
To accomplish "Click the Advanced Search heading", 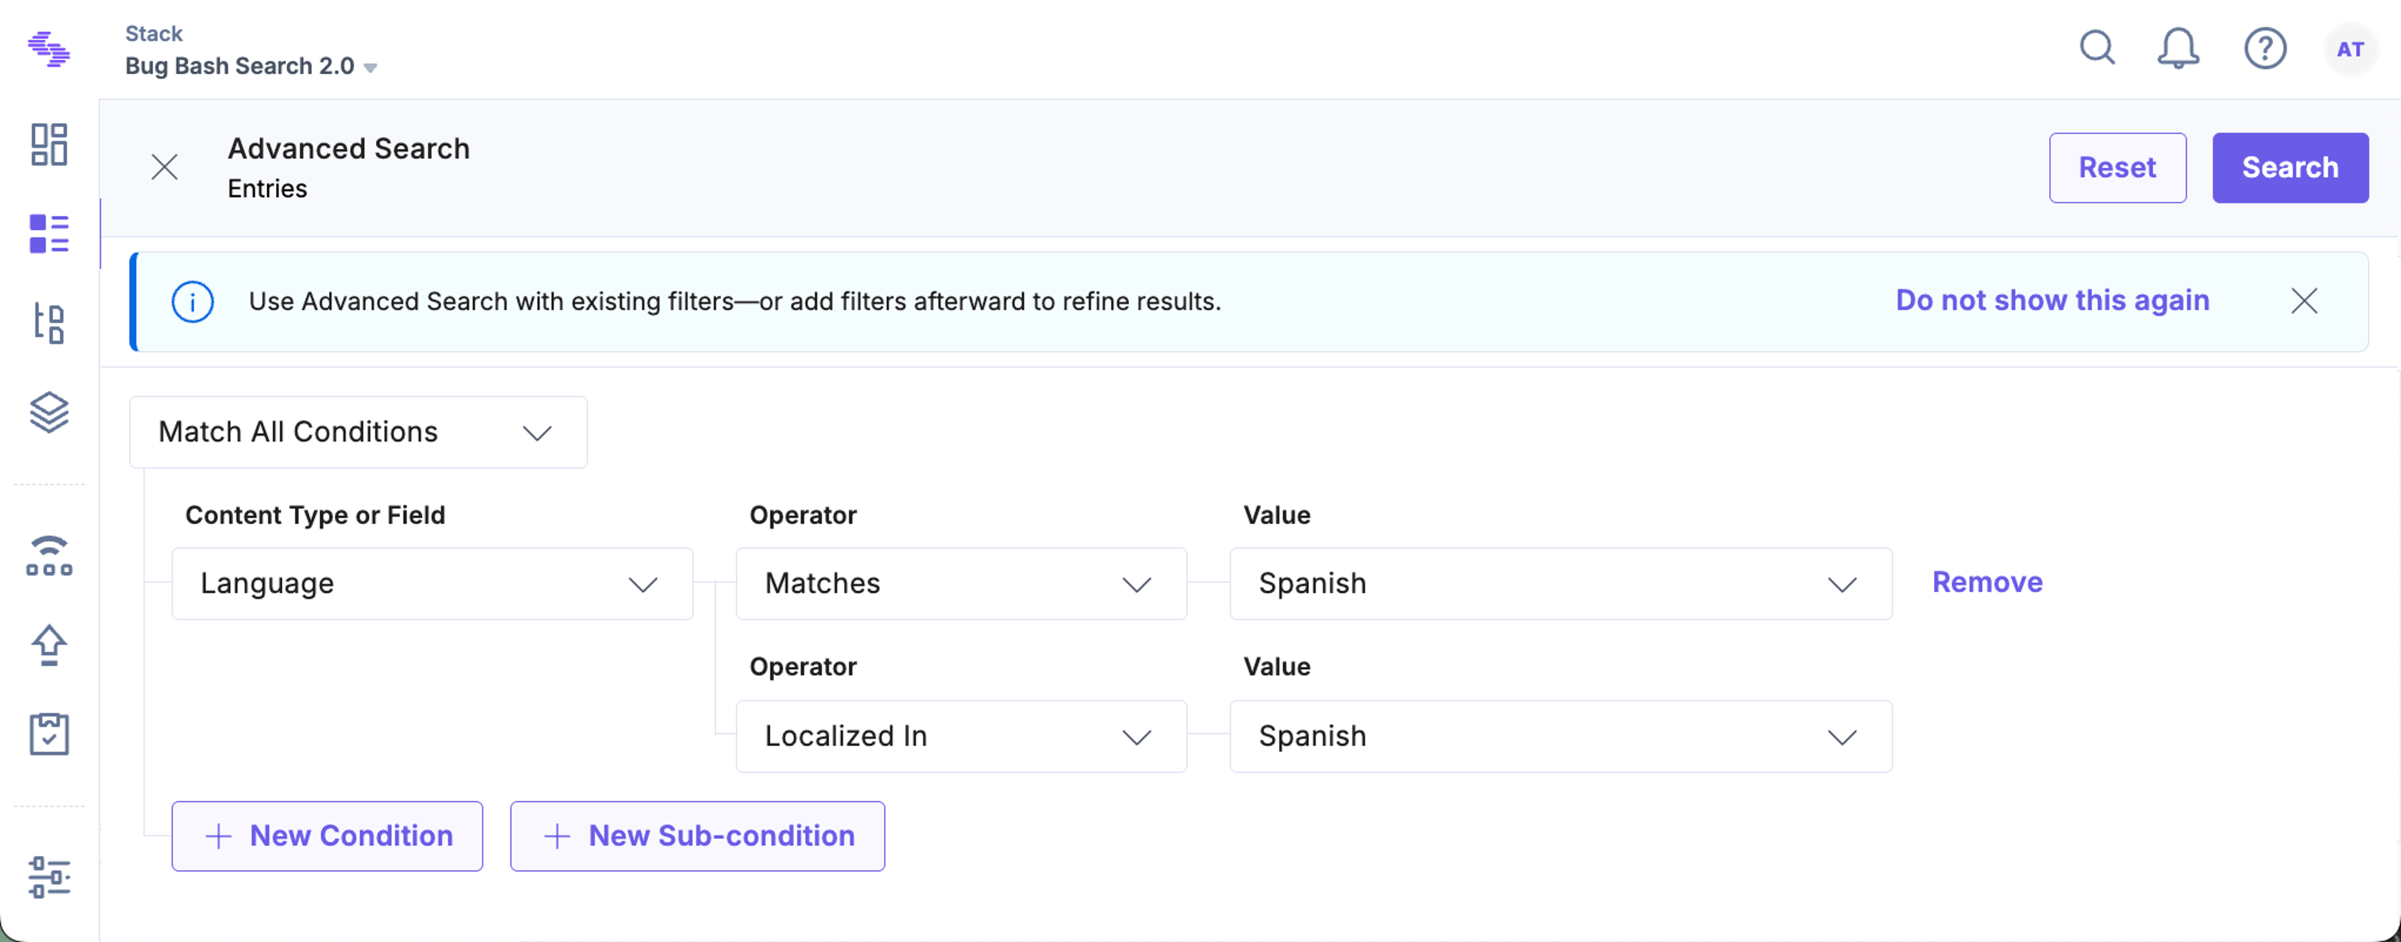I will point(349,149).
